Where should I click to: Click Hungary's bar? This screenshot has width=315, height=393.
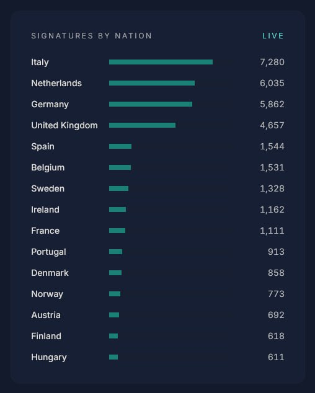[x=113, y=357]
